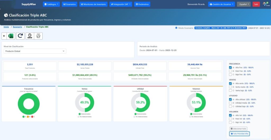Expand the Catálogos dropdown menu
The width and height of the screenshot is (271, 140).
pos(51,4)
